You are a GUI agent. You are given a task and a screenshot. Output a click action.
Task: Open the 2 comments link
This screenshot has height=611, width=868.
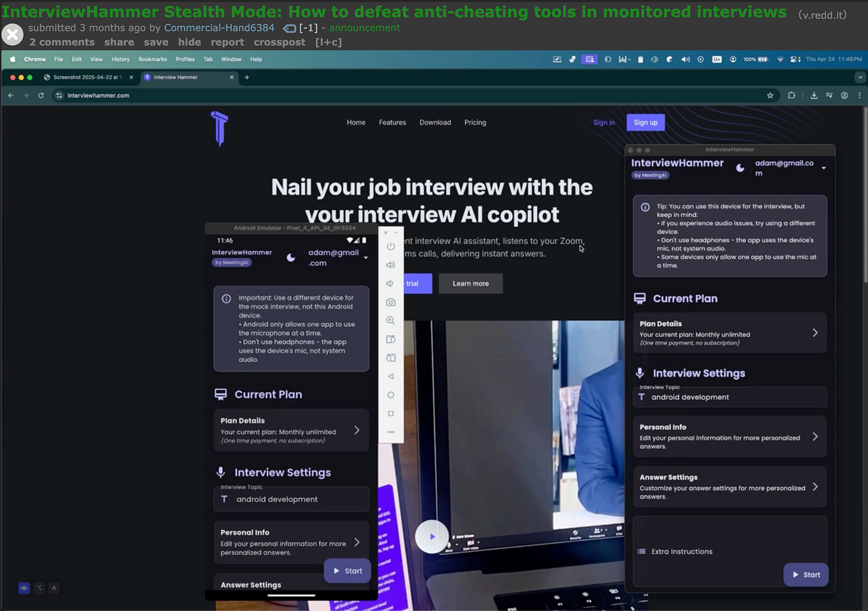[62, 42]
